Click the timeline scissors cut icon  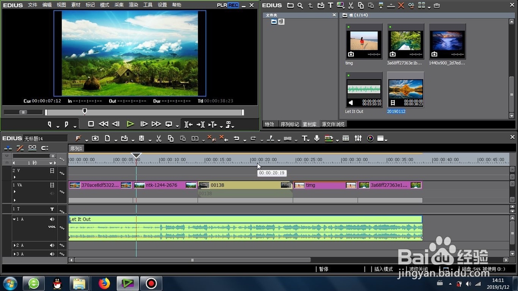(159, 138)
